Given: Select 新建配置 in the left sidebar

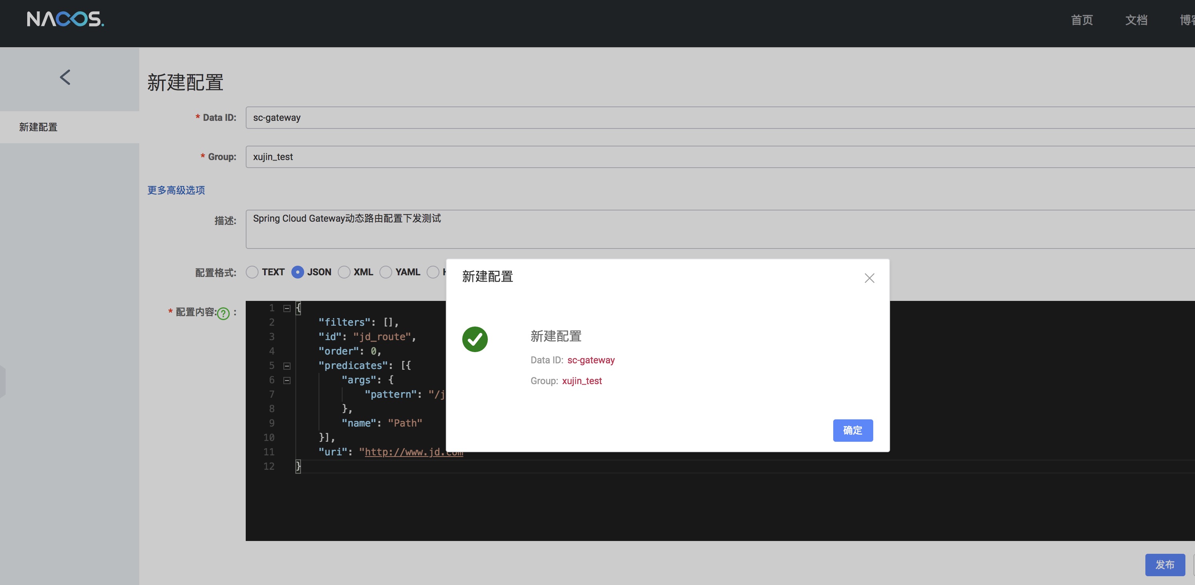Looking at the screenshot, I should pyautogui.click(x=38, y=127).
